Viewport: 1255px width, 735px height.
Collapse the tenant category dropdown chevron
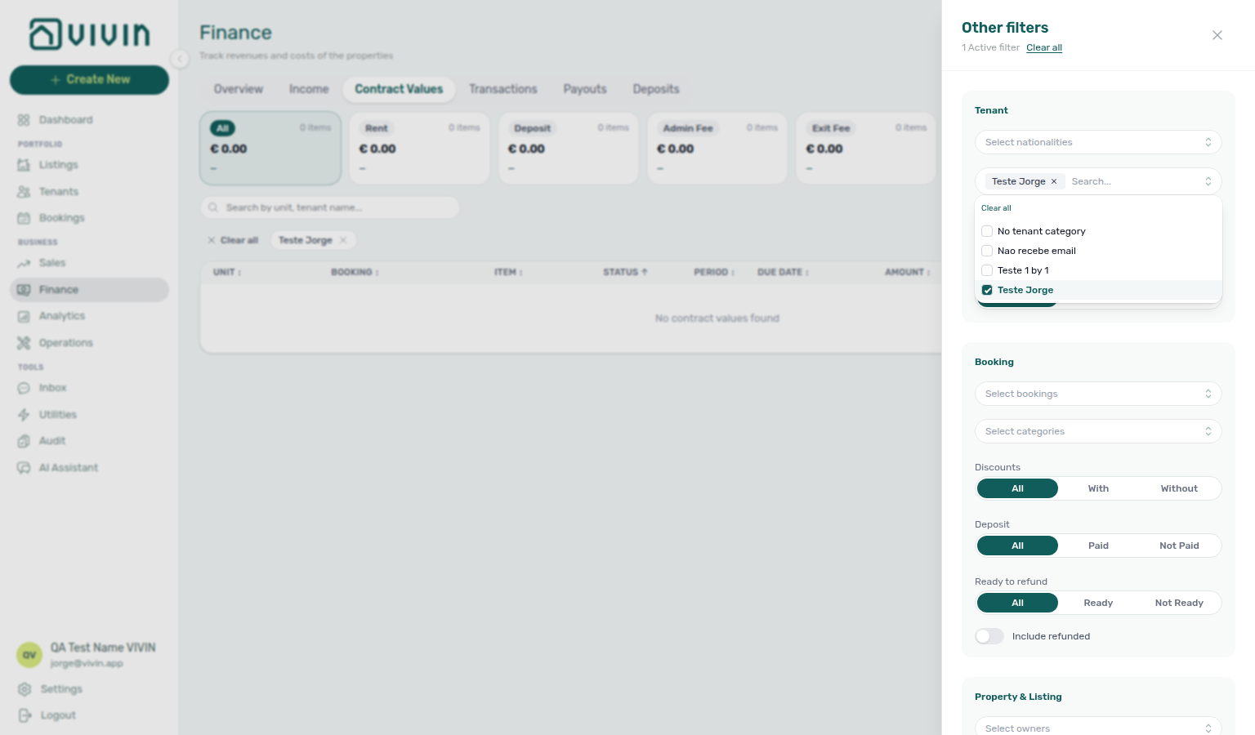click(1208, 181)
